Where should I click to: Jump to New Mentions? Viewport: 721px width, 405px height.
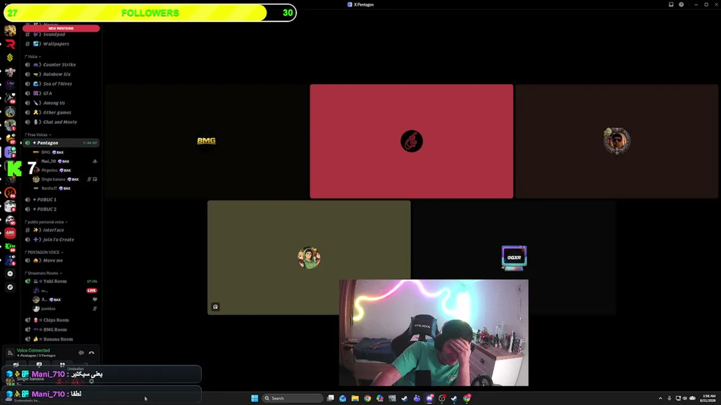click(61, 28)
